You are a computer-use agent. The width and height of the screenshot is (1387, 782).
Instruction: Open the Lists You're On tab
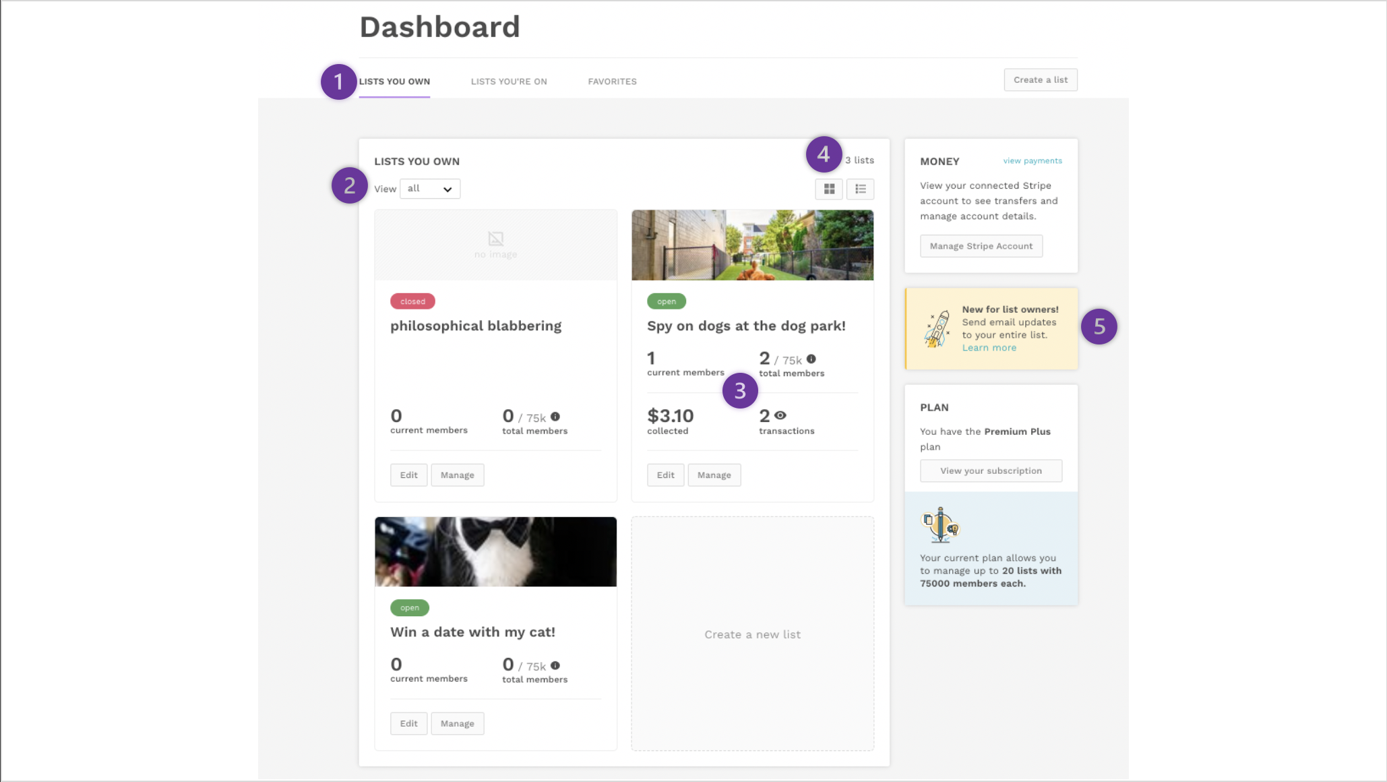pos(509,82)
